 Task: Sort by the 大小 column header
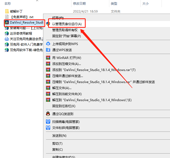point(145,4)
